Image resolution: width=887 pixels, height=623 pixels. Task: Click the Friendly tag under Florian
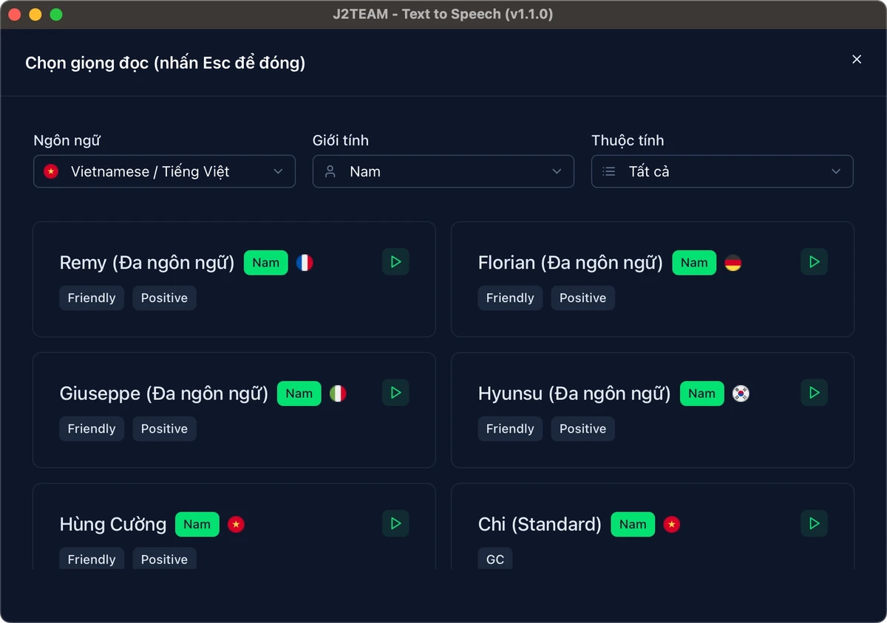[x=510, y=298]
